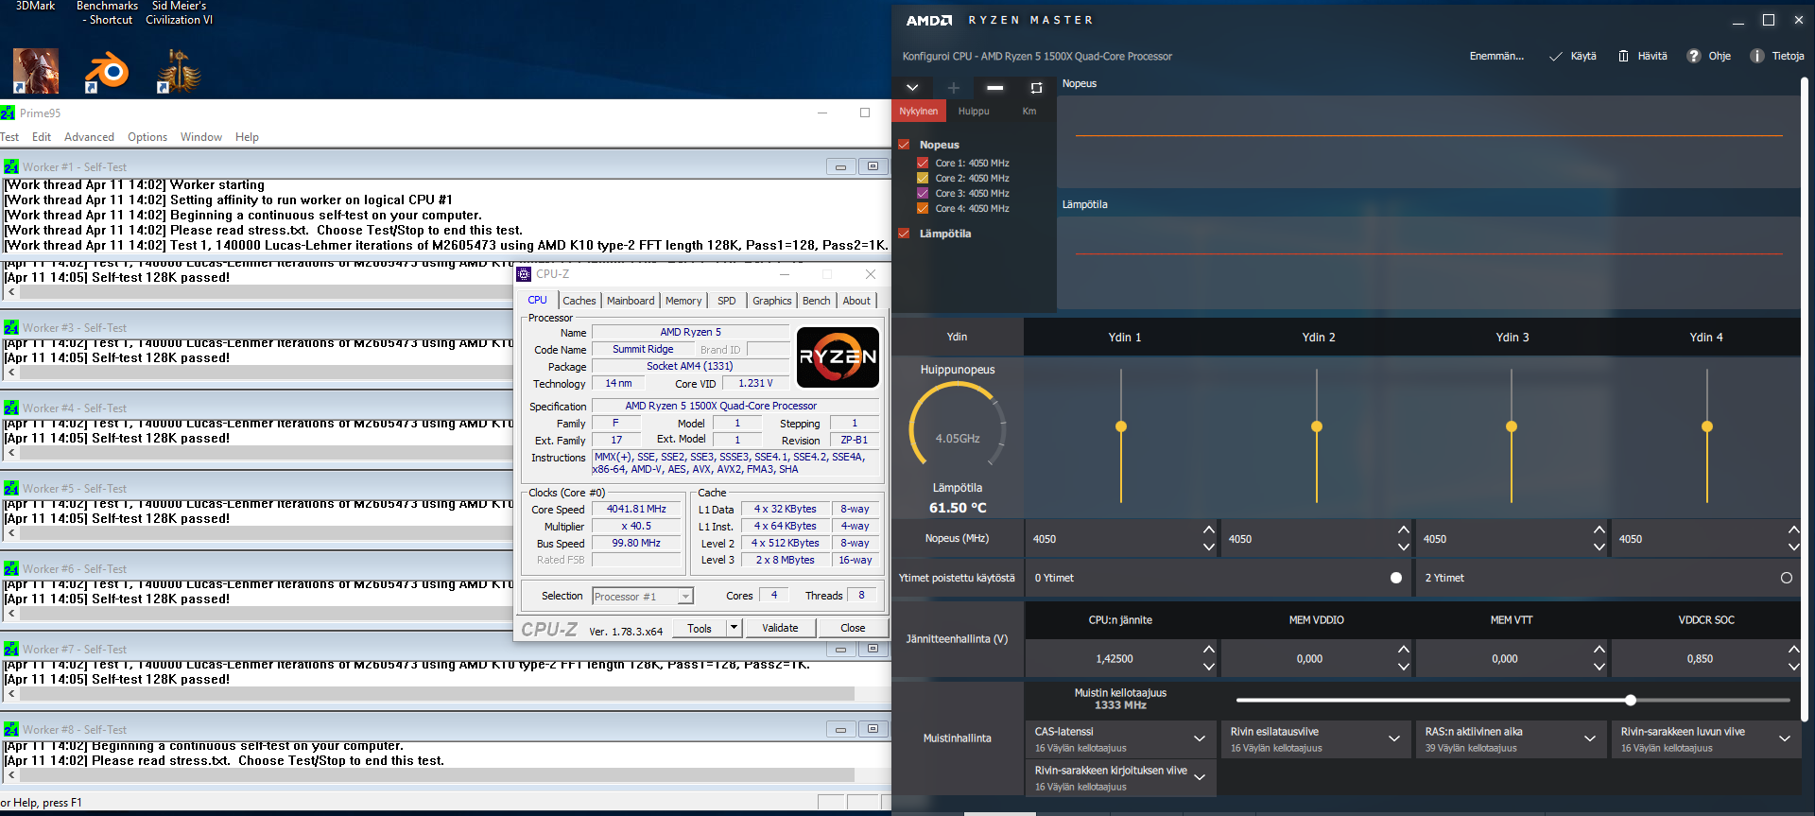
Task: Switch to the CPU-Z Mainboard tab
Action: 631,301
